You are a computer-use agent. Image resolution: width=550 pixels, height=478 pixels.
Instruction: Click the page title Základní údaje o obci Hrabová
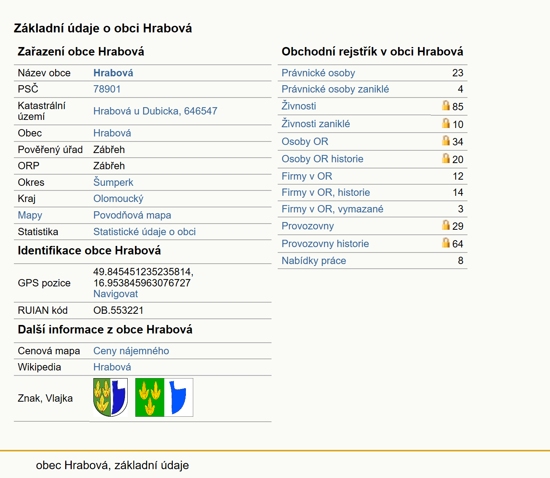coord(103,28)
